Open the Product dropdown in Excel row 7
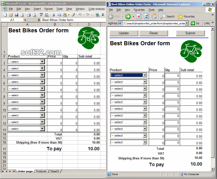 [42, 89]
